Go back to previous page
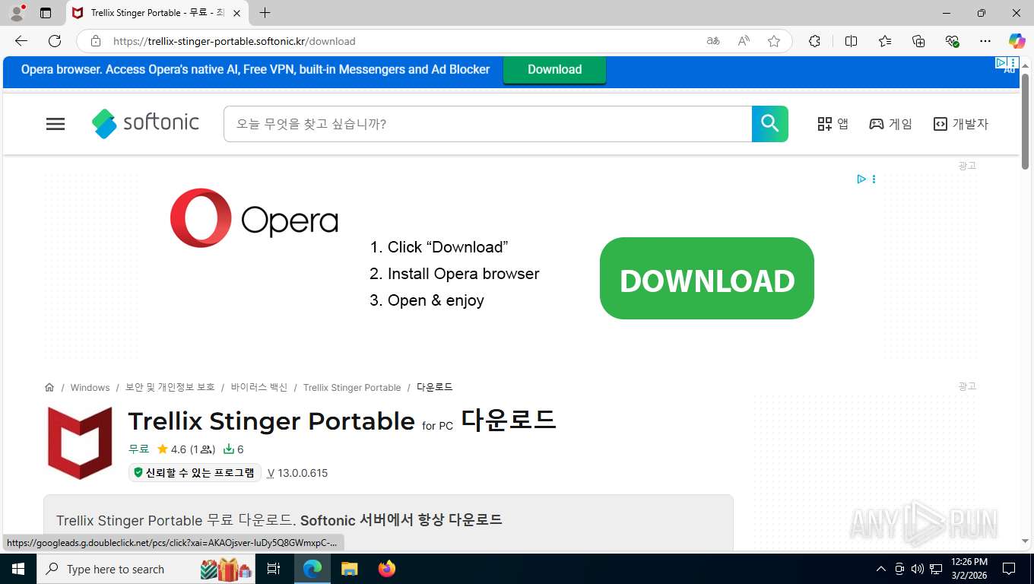This screenshot has width=1034, height=584. coord(21,41)
